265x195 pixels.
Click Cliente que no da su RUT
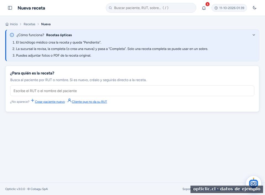pos(89,102)
